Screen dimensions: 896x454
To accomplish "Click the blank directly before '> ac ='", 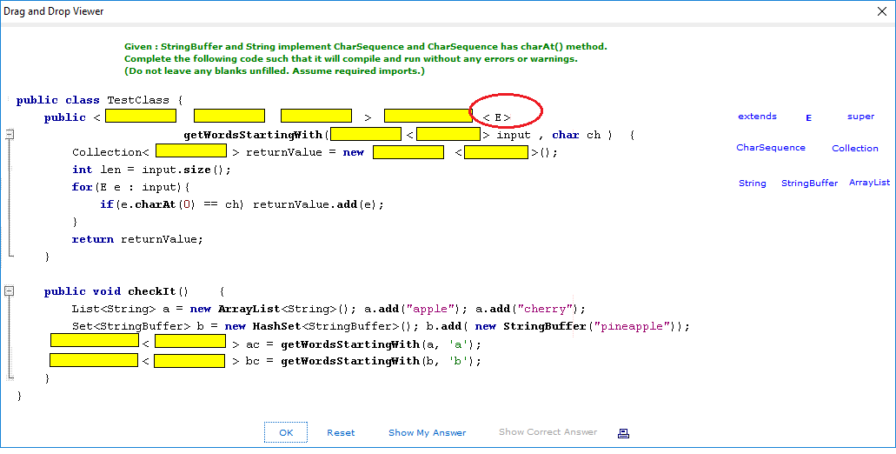I will tap(190, 342).
